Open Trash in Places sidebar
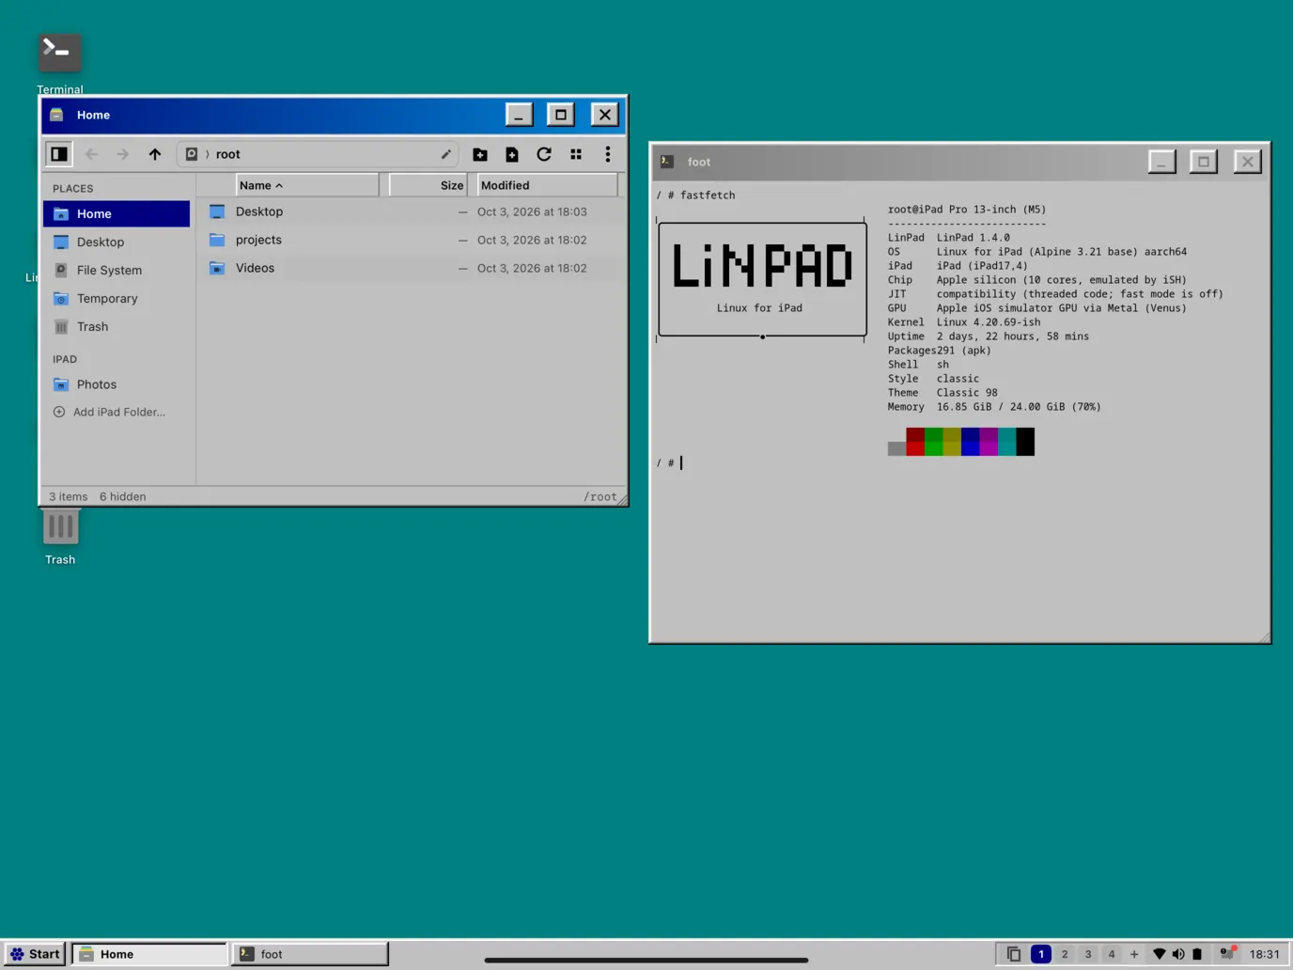 click(117, 326)
